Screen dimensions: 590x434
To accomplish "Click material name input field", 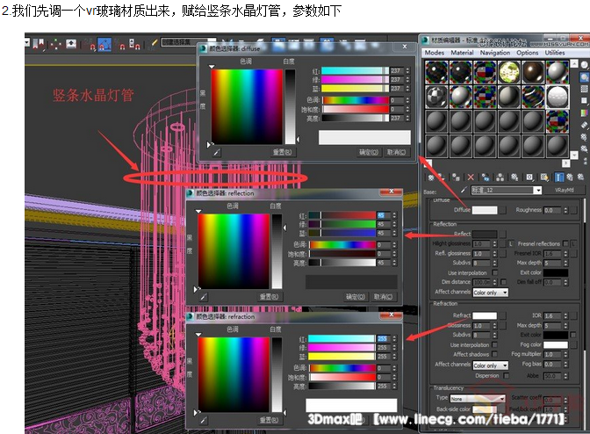I will (x=502, y=191).
